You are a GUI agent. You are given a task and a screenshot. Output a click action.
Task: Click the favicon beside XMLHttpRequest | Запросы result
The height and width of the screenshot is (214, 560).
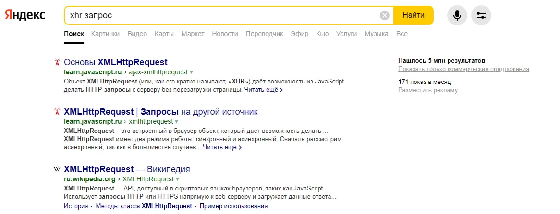[x=57, y=112]
